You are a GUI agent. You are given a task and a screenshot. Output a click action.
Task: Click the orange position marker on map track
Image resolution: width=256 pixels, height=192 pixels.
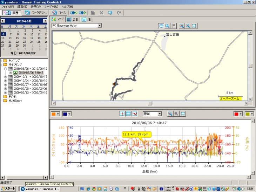click(x=114, y=84)
